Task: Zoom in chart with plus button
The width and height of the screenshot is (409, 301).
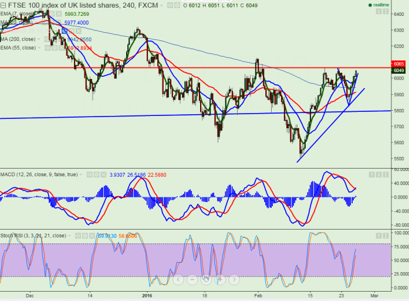Action: [220, 280]
